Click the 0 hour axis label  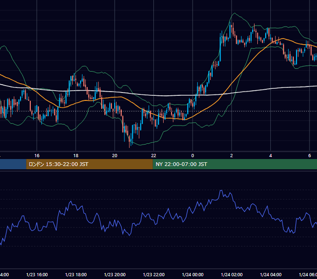[x=193, y=156]
